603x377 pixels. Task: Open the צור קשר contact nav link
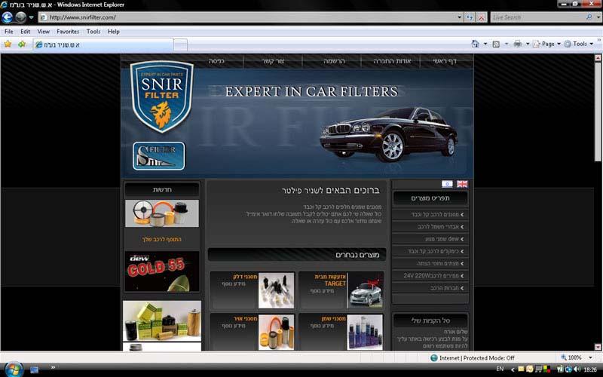pyautogui.click(x=273, y=61)
